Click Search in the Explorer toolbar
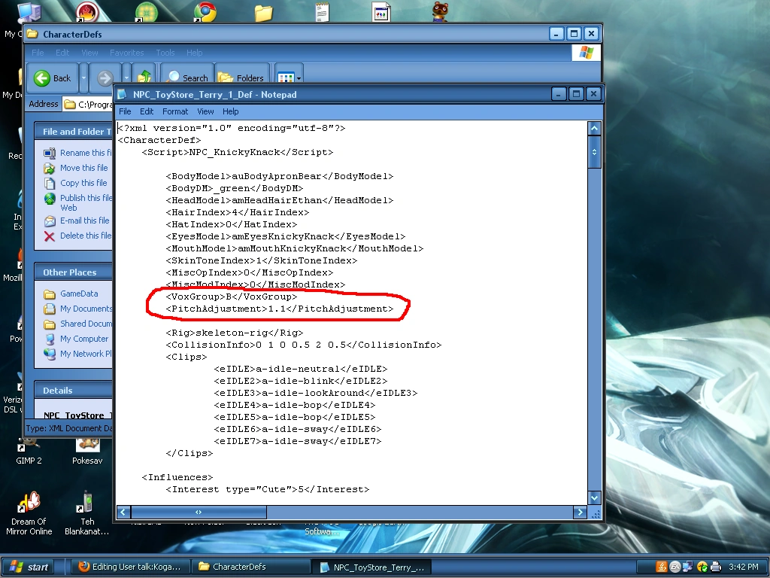 pyautogui.click(x=187, y=78)
